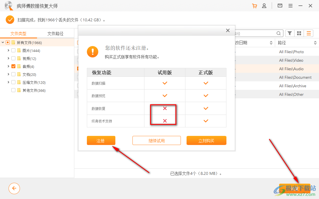
Task: Select the All Files\Document row
Action: pos(277,77)
